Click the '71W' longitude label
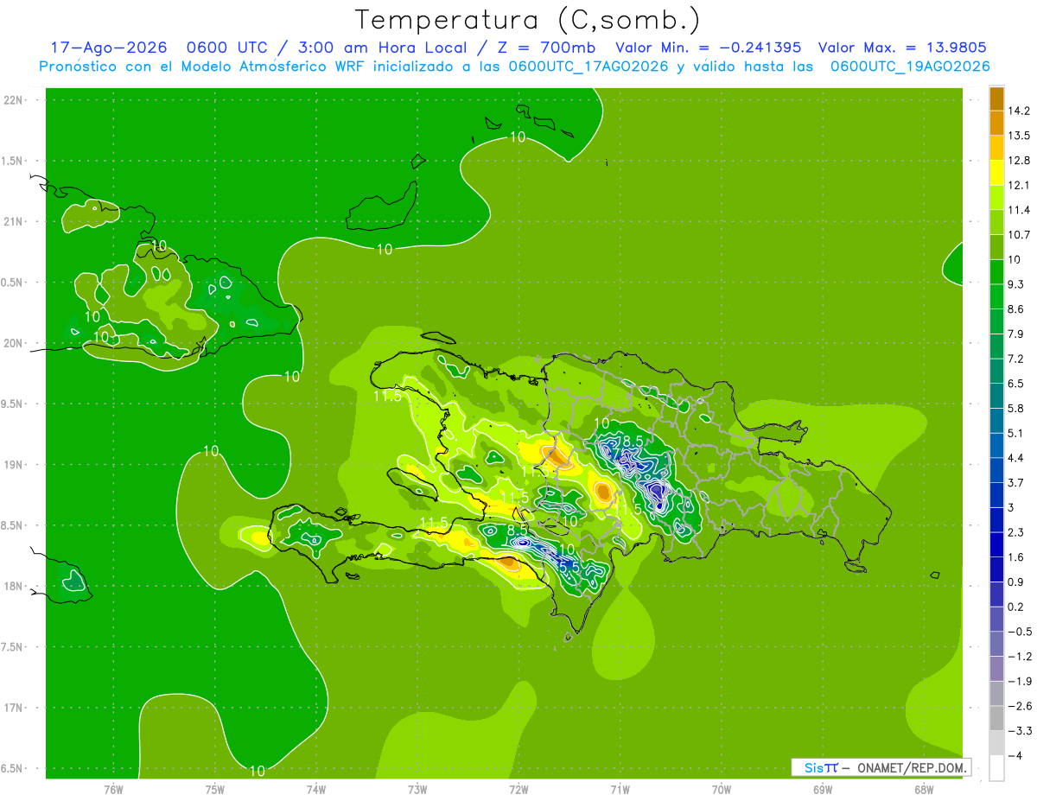The height and width of the screenshot is (801, 1037). click(x=620, y=790)
